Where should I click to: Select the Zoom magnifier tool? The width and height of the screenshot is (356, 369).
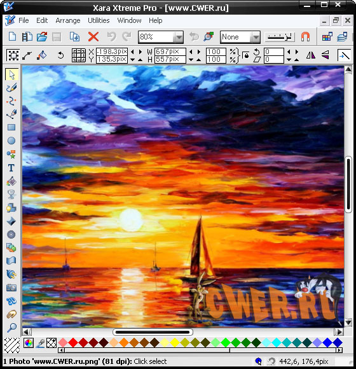point(11,328)
